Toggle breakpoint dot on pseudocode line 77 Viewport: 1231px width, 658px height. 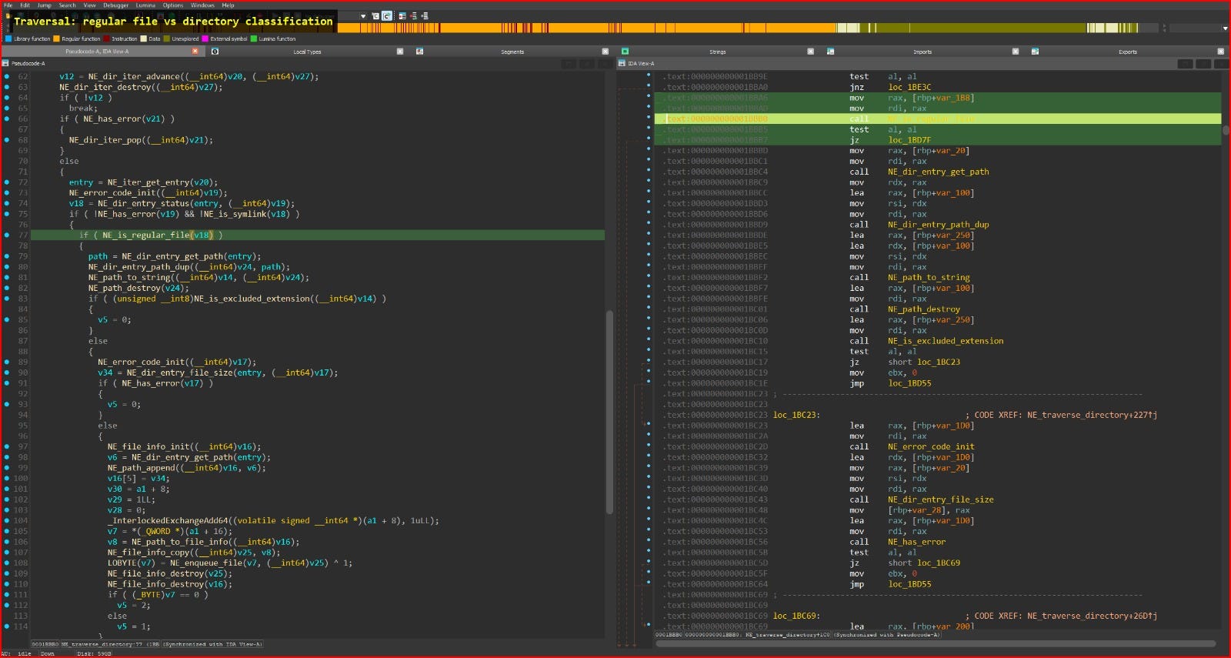click(7, 235)
